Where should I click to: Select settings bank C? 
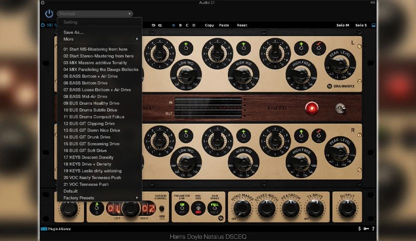pyautogui.click(x=187, y=25)
